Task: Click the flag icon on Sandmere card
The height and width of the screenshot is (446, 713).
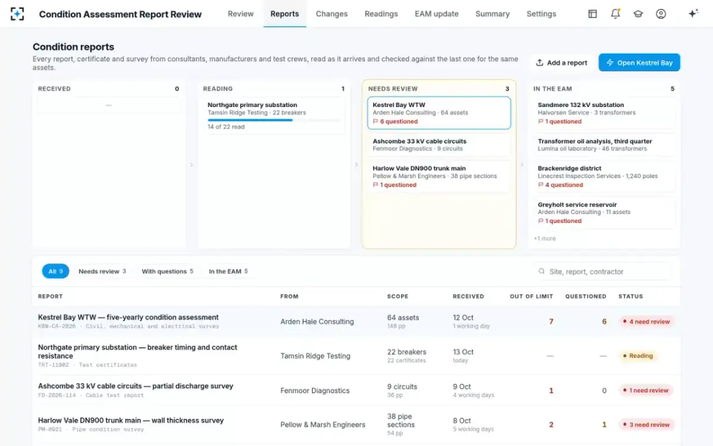Action: click(x=541, y=121)
